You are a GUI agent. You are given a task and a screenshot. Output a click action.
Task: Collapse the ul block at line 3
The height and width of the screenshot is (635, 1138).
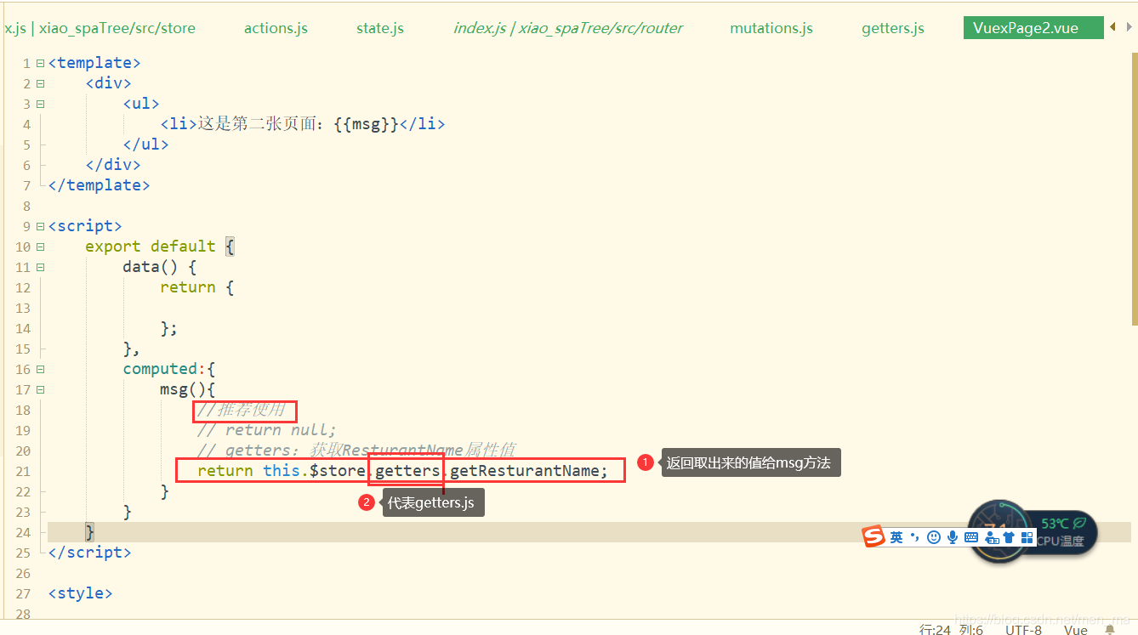[40, 104]
